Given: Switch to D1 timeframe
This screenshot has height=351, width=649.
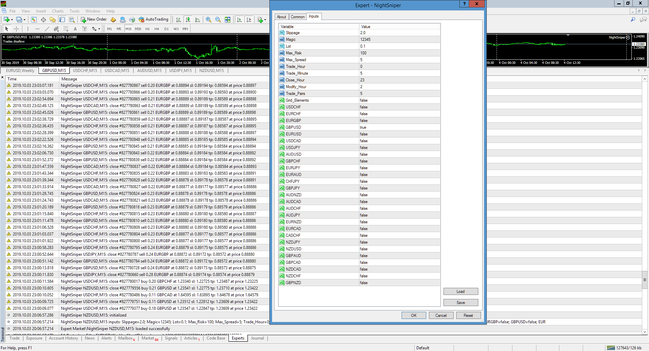Looking at the screenshot, I should tap(166, 29).
